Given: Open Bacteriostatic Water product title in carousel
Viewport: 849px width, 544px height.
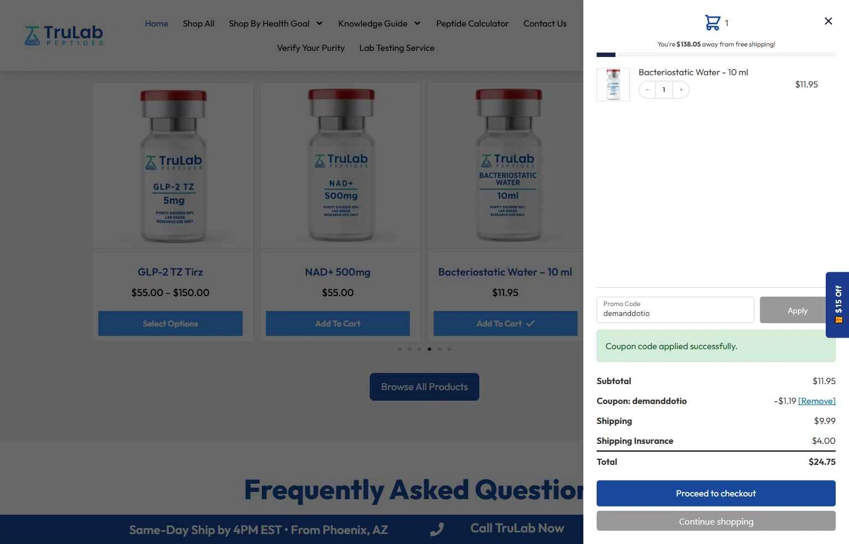Looking at the screenshot, I should pyautogui.click(x=505, y=272).
